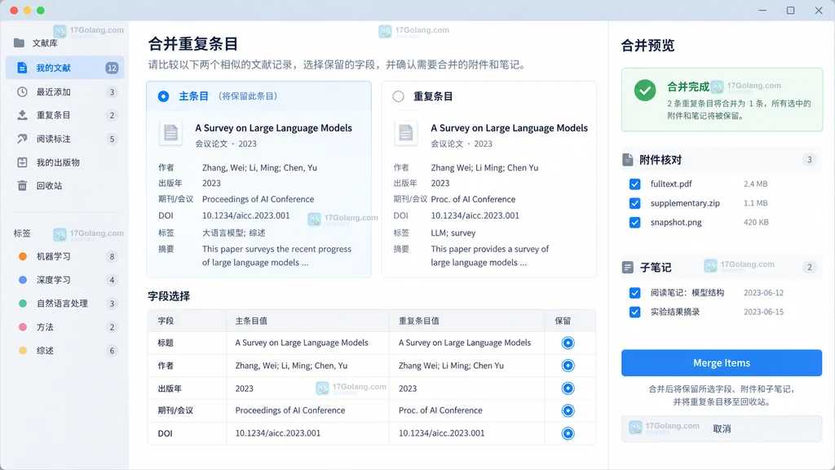835x470 pixels.
Task: Click the duplicate entry document thumbnail icon
Action: (x=406, y=133)
